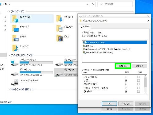Collapse the Folders (7) group
Image resolution: width=153 pixels, height=115 pixels.
(9, 11)
